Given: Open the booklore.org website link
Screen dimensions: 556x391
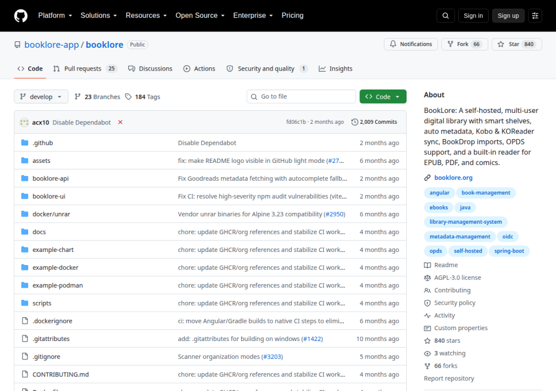Looking at the screenshot, I should pos(453,178).
